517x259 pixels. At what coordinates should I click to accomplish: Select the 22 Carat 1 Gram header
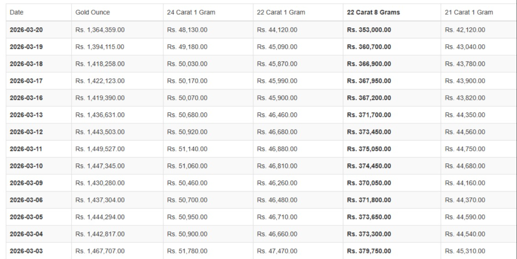[x=281, y=12]
